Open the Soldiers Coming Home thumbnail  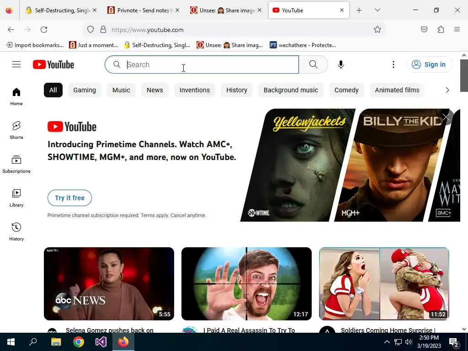coord(384,284)
